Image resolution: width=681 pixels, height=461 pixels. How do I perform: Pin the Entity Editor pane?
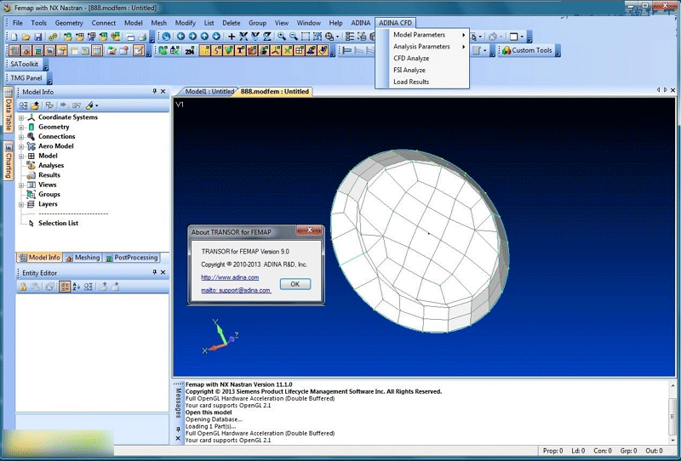click(155, 272)
